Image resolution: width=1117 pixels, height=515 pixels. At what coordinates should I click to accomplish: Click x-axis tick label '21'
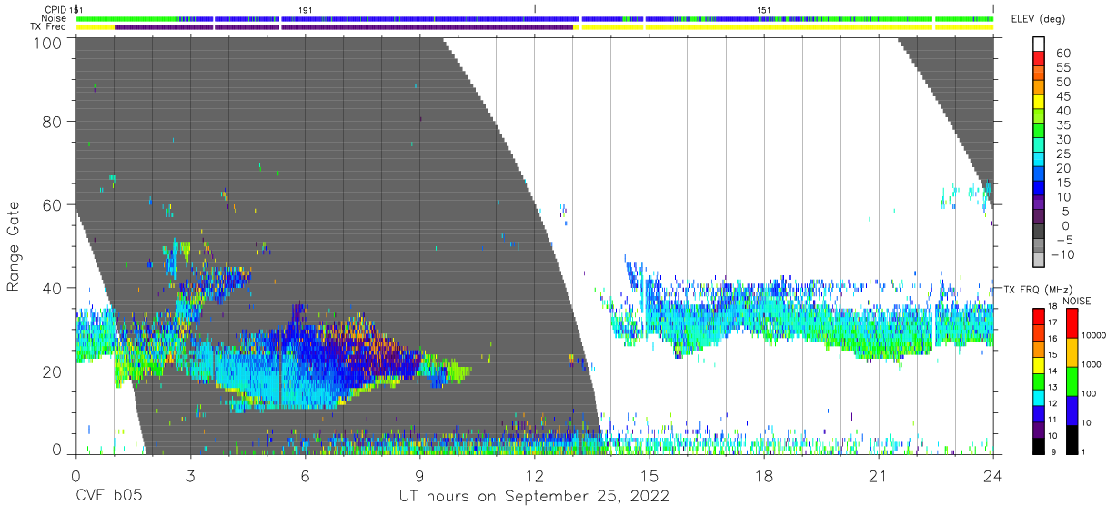(x=879, y=475)
